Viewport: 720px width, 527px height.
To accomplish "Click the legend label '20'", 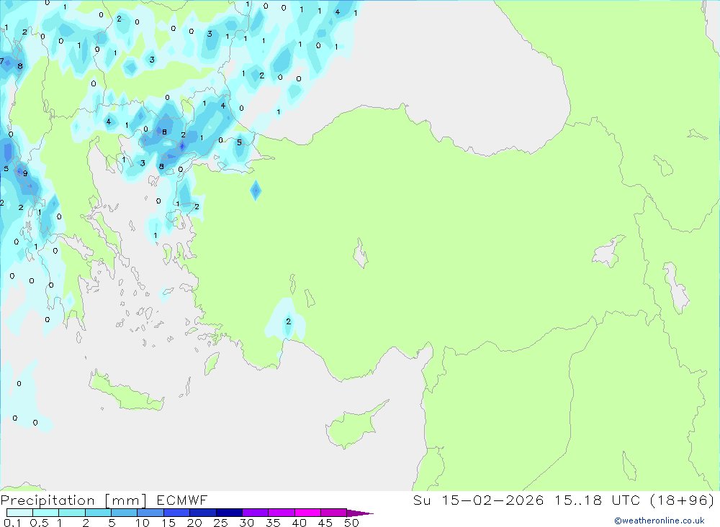I will click(x=194, y=523).
